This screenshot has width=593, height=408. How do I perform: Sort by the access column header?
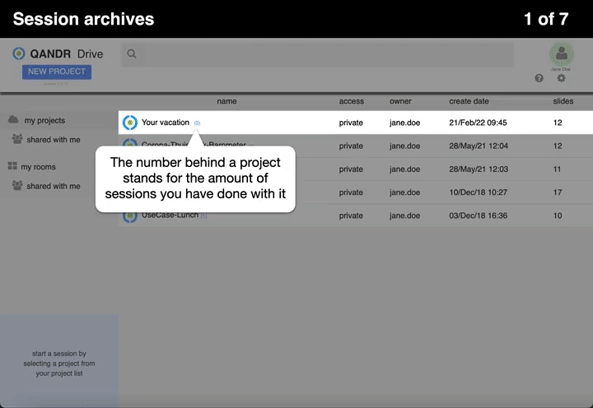pos(352,101)
